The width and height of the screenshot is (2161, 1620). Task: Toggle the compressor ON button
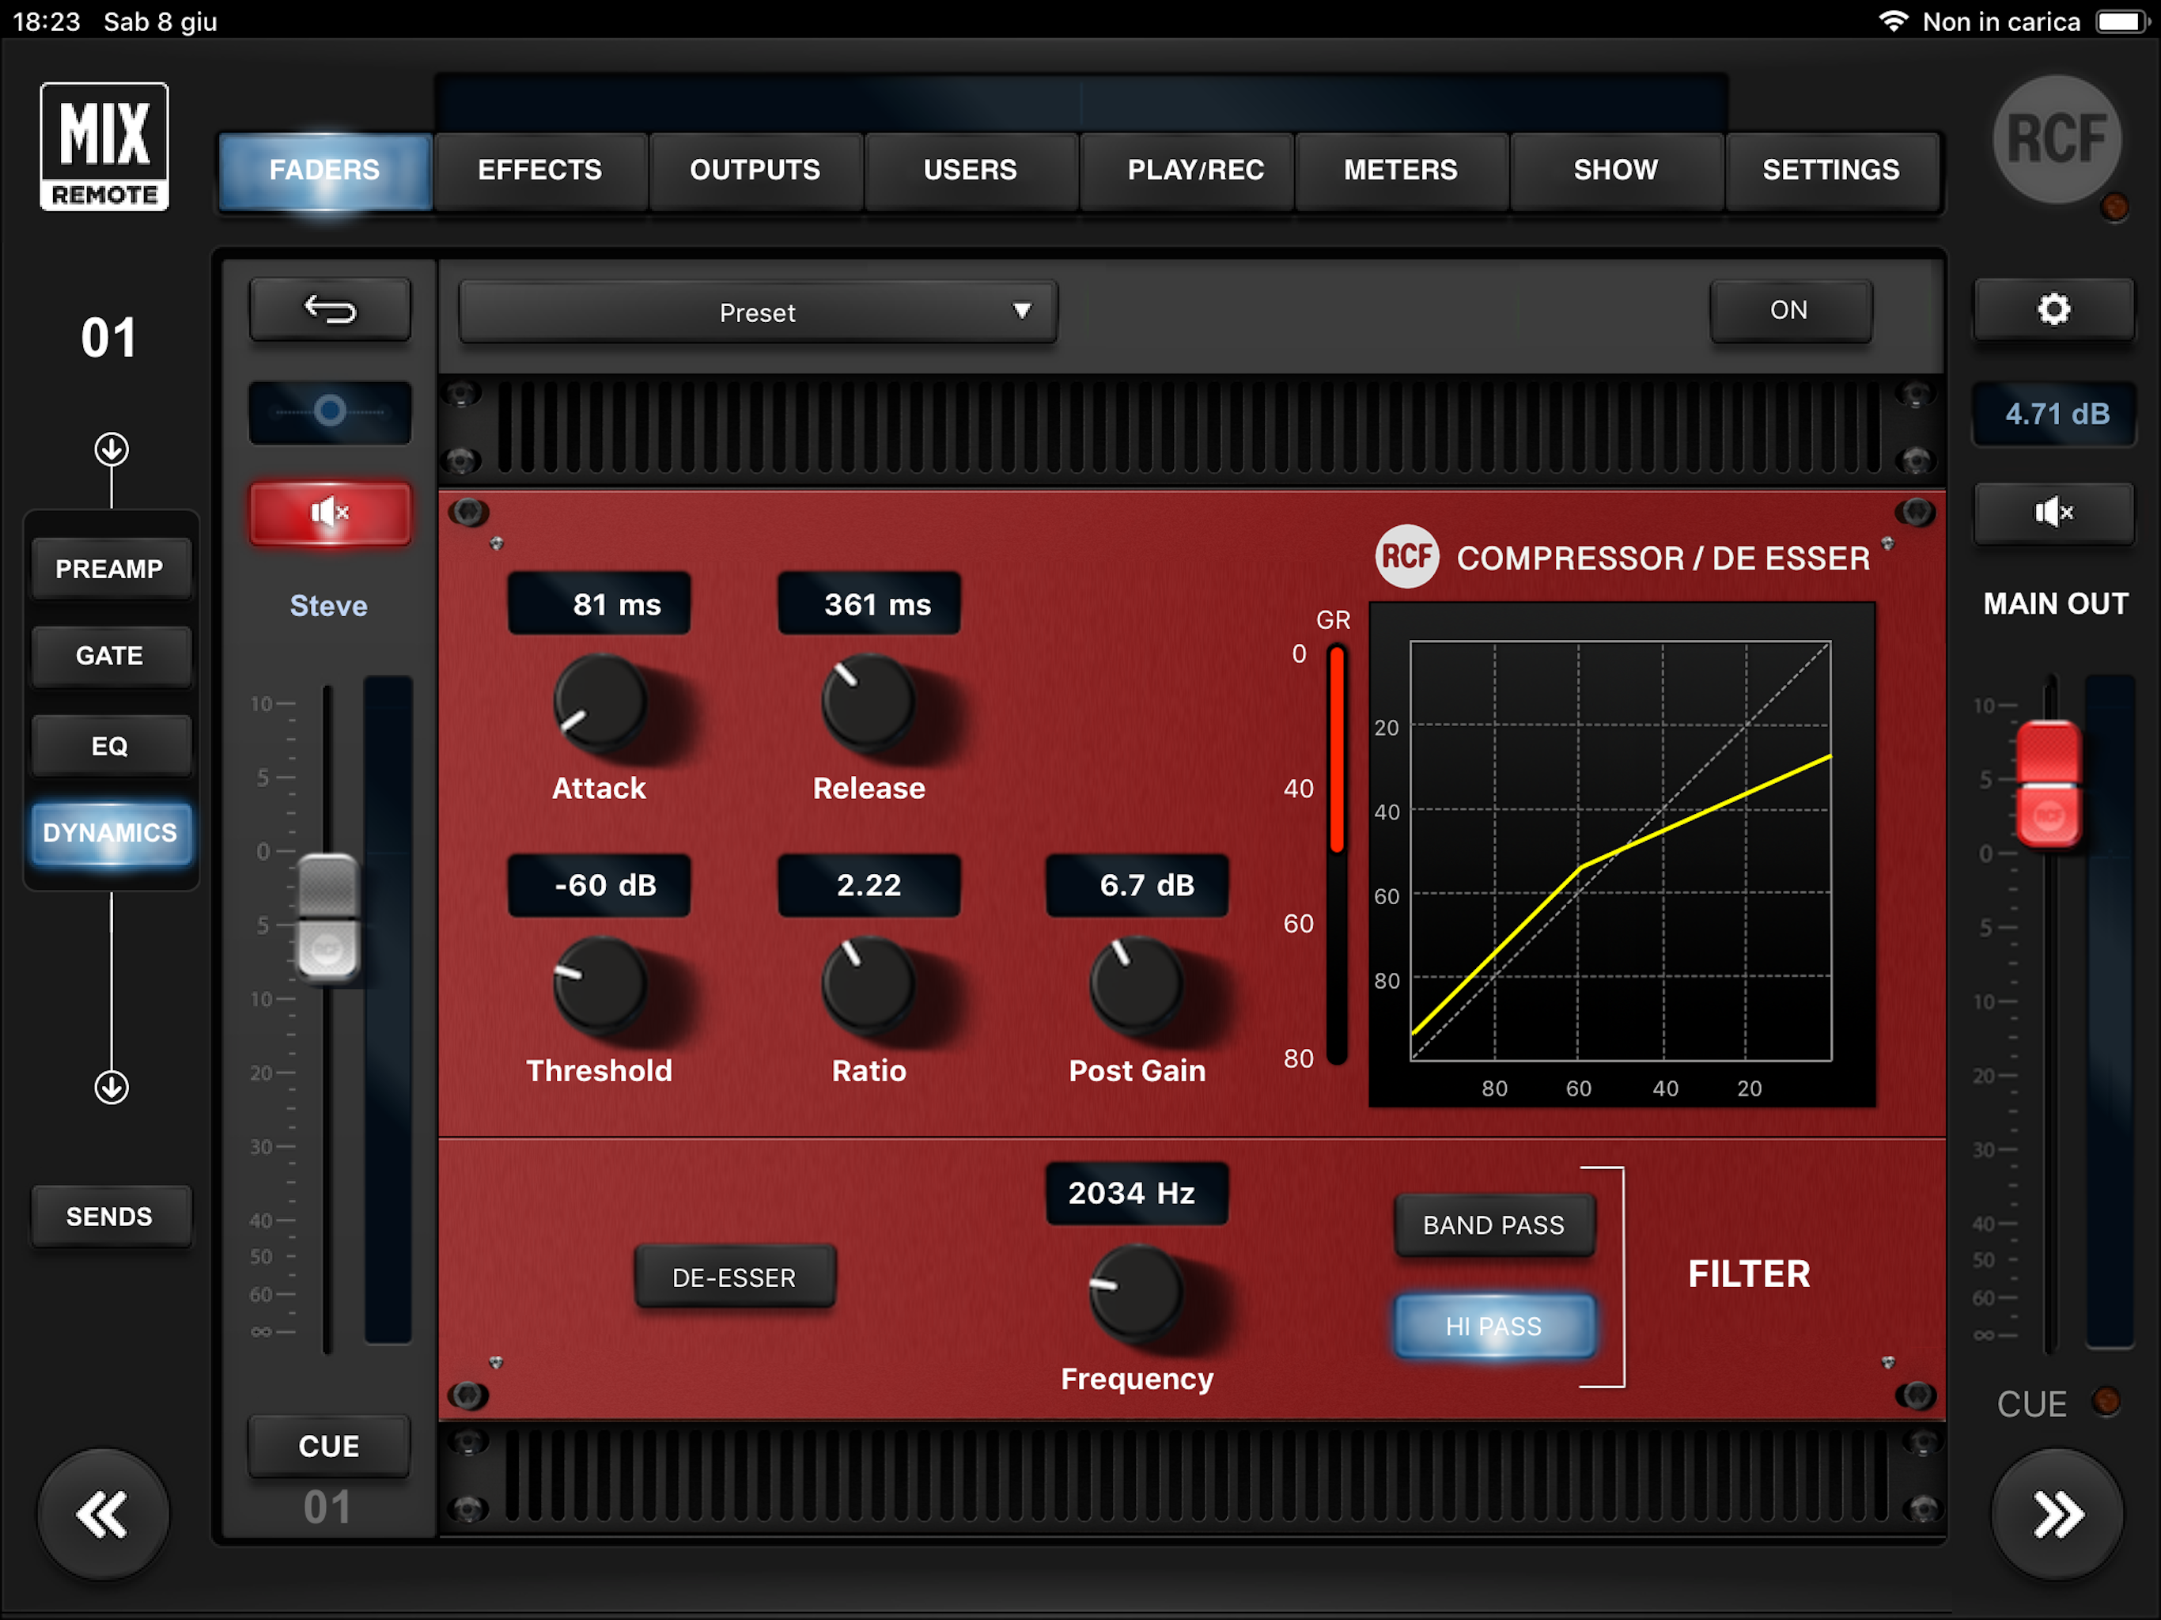[x=1788, y=311]
